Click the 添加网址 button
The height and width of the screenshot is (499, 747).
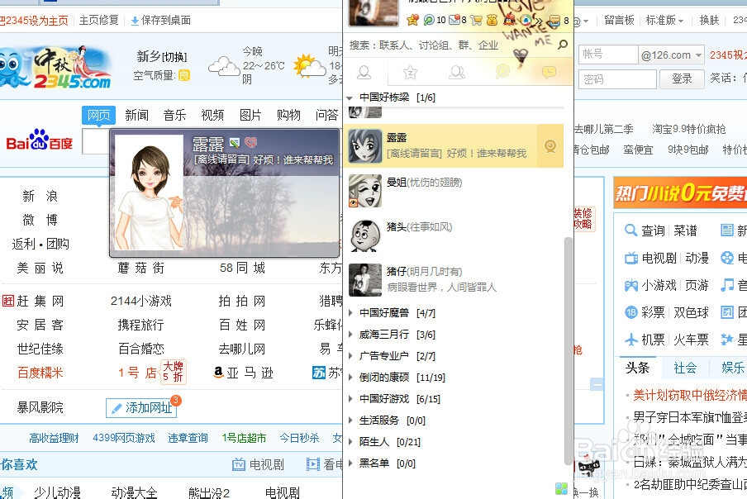[141, 408]
